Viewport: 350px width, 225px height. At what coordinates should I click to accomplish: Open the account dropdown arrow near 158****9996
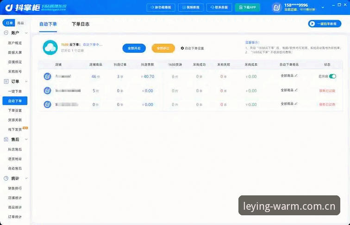[x=323, y=7]
